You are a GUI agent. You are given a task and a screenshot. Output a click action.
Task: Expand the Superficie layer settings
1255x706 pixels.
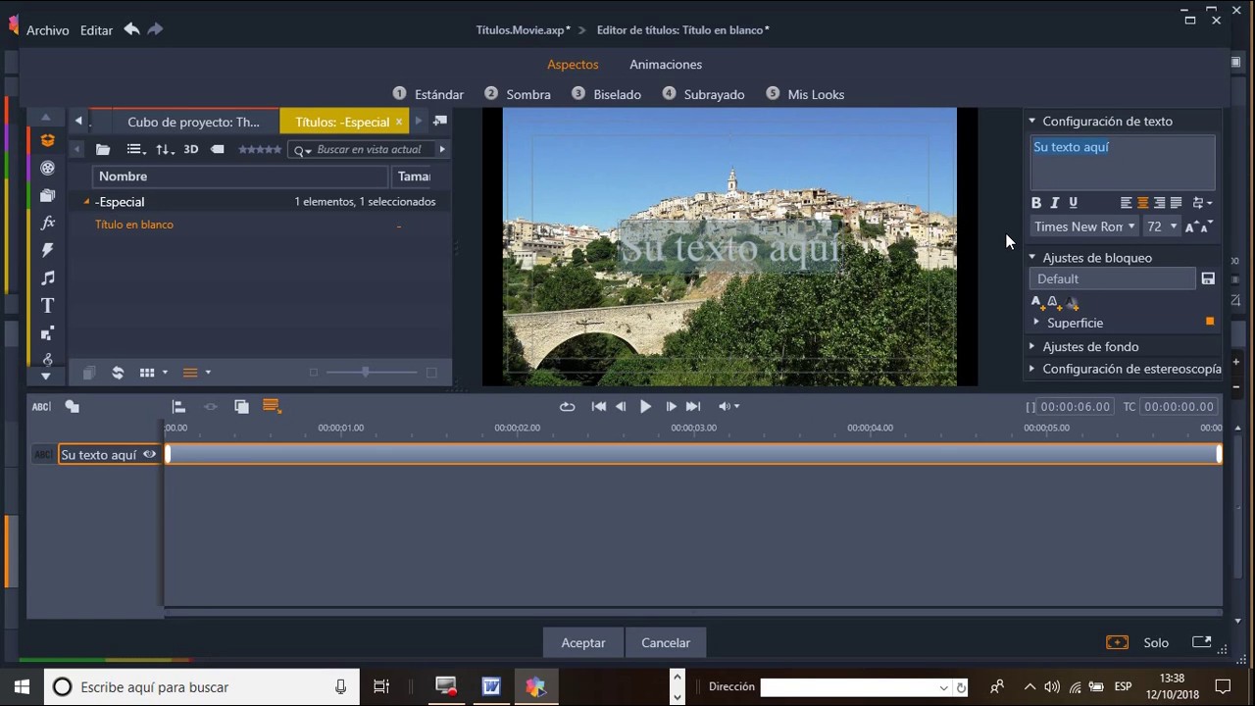1036,322
